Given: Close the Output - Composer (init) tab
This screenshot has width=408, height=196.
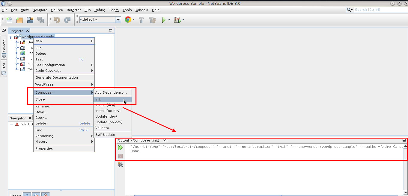Looking at the screenshot, I should coord(165,140).
